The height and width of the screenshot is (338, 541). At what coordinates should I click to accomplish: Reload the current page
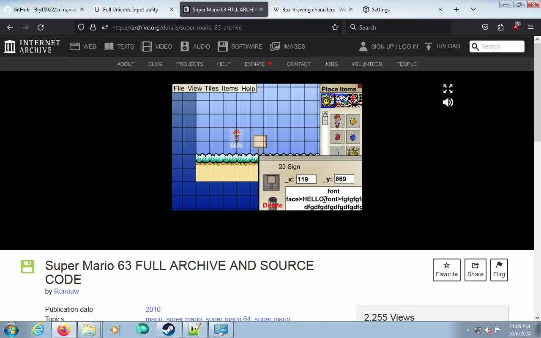click(x=41, y=27)
